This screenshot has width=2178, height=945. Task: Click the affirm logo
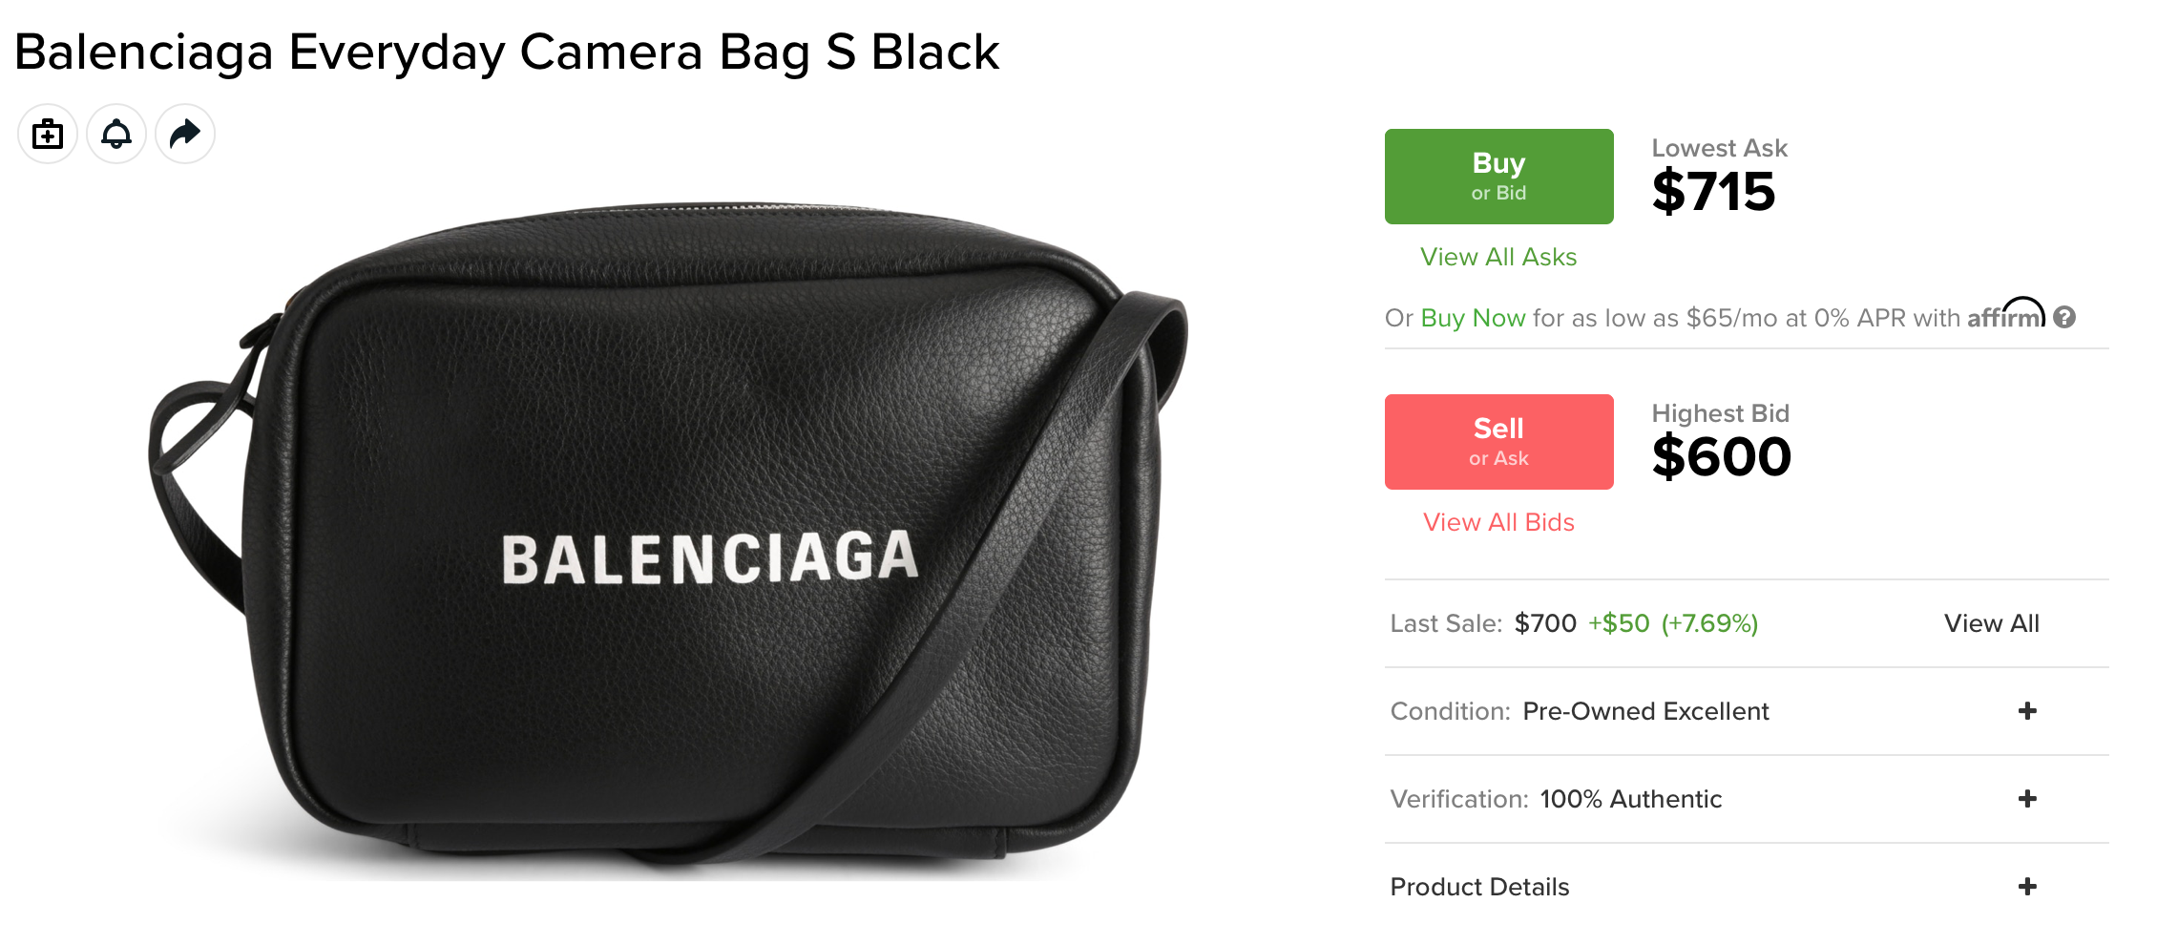(2006, 315)
